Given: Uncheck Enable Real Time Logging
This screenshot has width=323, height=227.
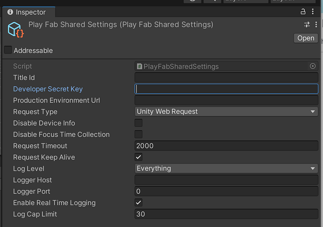Looking at the screenshot, I should 138,203.
